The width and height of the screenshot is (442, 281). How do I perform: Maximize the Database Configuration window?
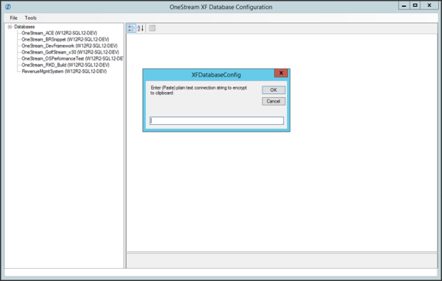[x=415, y=5]
